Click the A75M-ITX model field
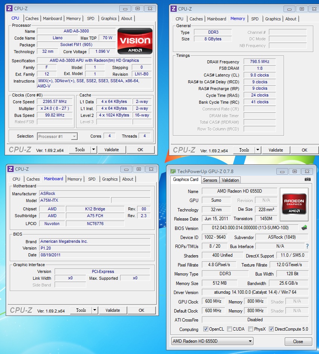The width and height of the screenshot is (319, 354). 75,200
